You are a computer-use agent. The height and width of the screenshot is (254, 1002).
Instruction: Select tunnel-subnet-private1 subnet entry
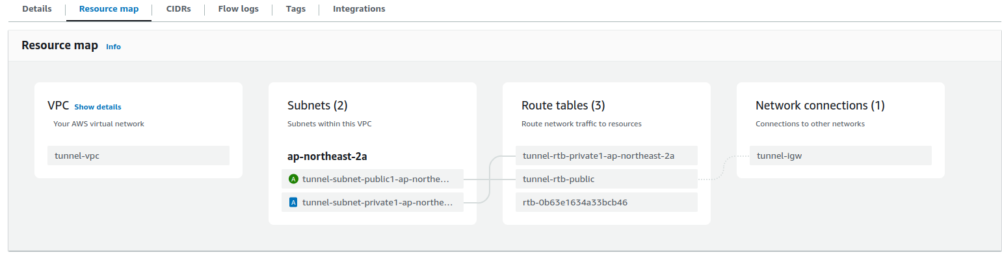(x=373, y=202)
